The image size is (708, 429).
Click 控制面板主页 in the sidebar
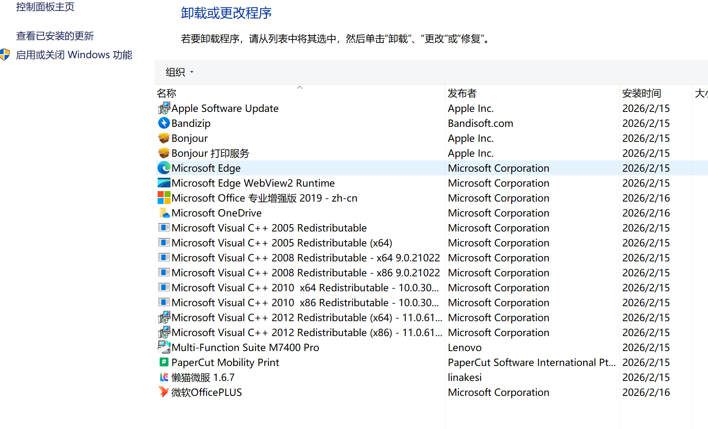point(45,6)
